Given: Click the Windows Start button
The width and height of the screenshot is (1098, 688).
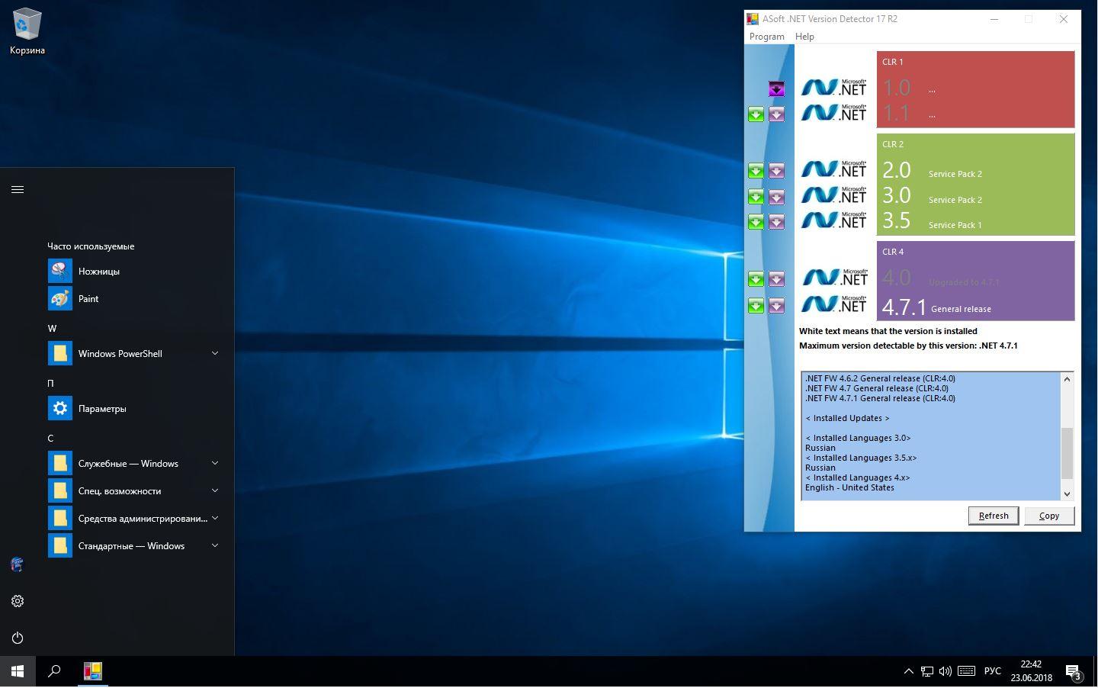Looking at the screenshot, I should 18,671.
